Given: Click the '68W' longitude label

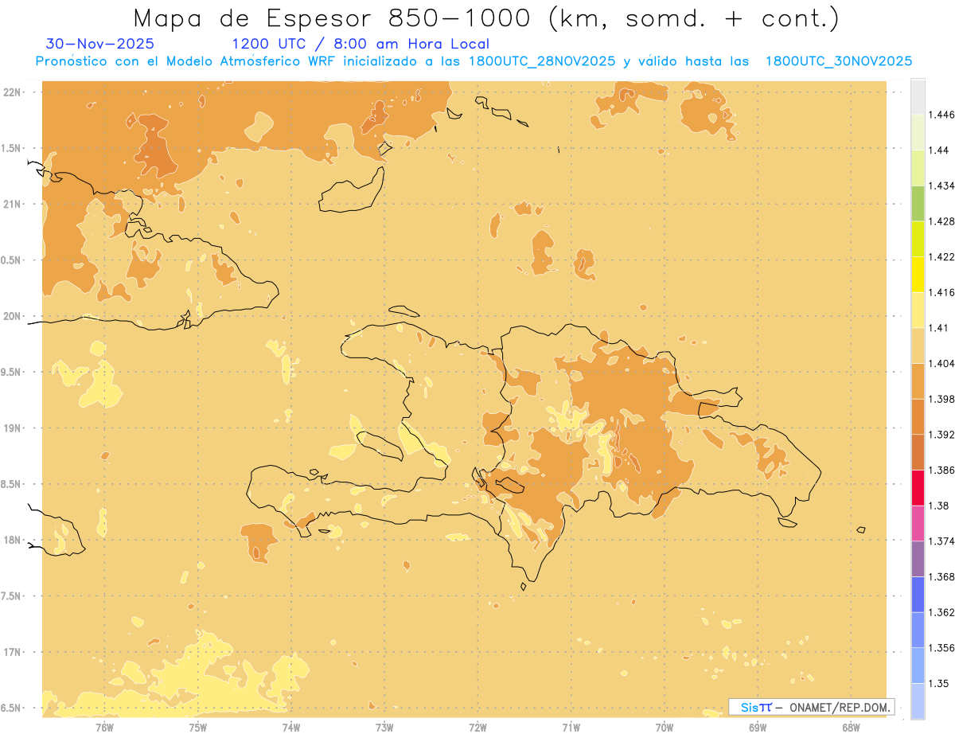Looking at the screenshot, I should 850,728.
